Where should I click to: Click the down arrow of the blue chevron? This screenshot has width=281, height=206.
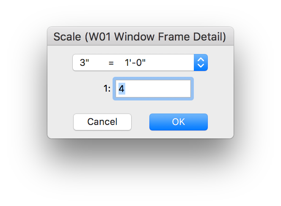pos(201,66)
